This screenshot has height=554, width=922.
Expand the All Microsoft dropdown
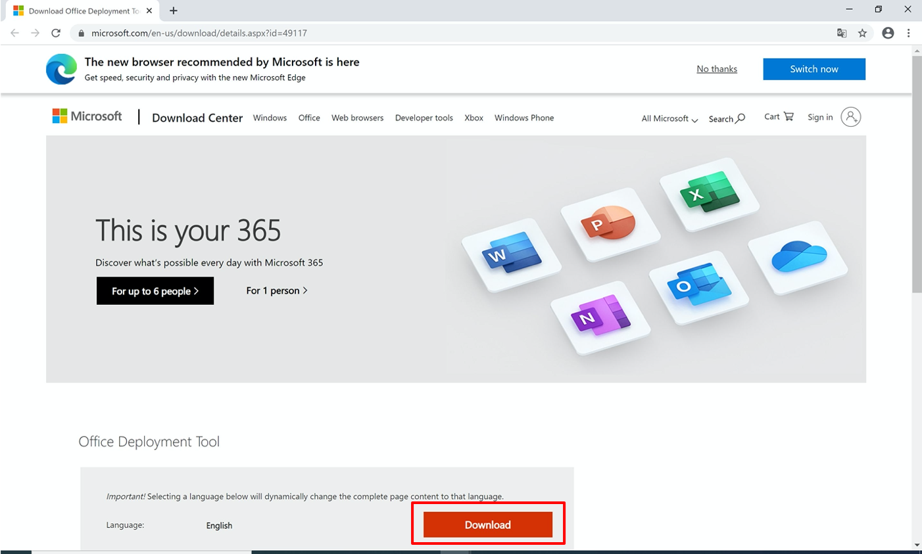pos(669,118)
